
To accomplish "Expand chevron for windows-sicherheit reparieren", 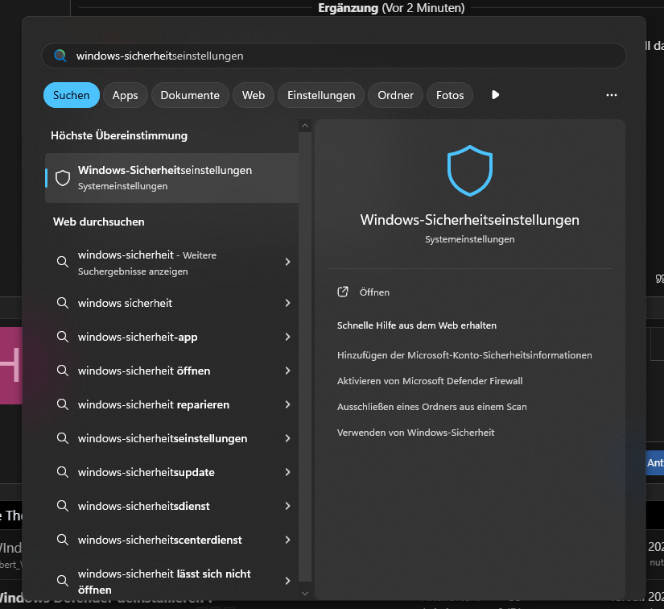I will [x=287, y=404].
